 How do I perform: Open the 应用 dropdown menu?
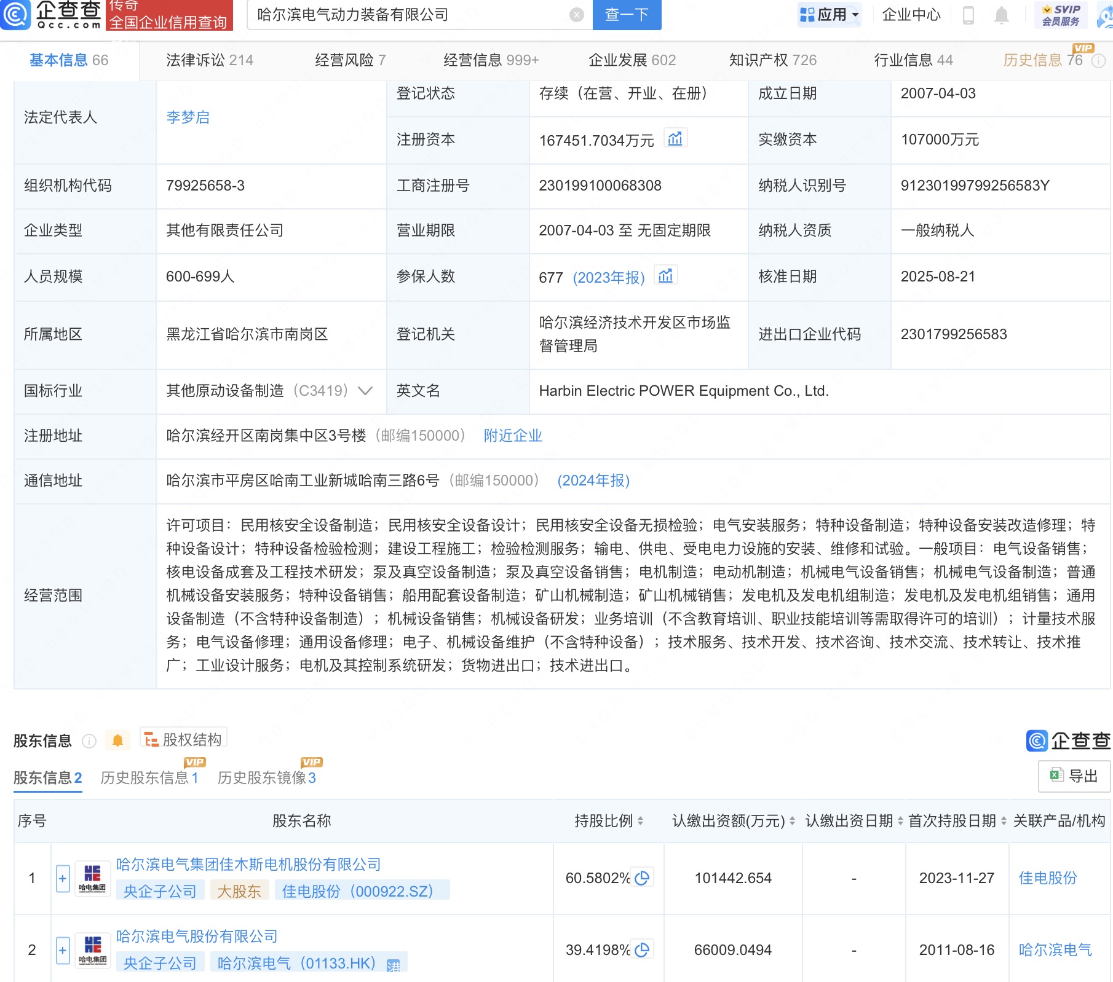(x=830, y=15)
